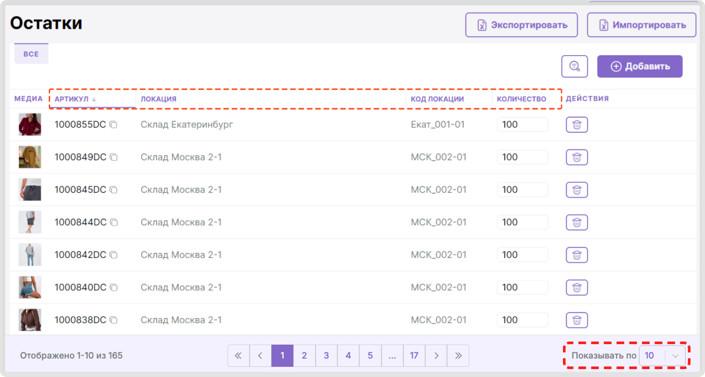Sort by Локация column header
The image size is (705, 377).
pyautogui.click(x=158, y=99)
